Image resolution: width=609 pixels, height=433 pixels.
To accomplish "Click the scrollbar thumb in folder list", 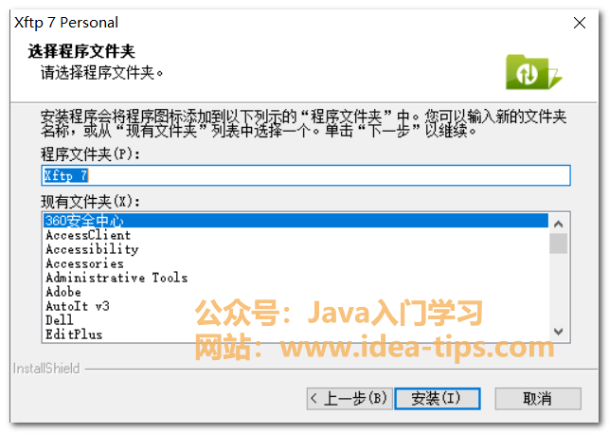I will 559,244.
